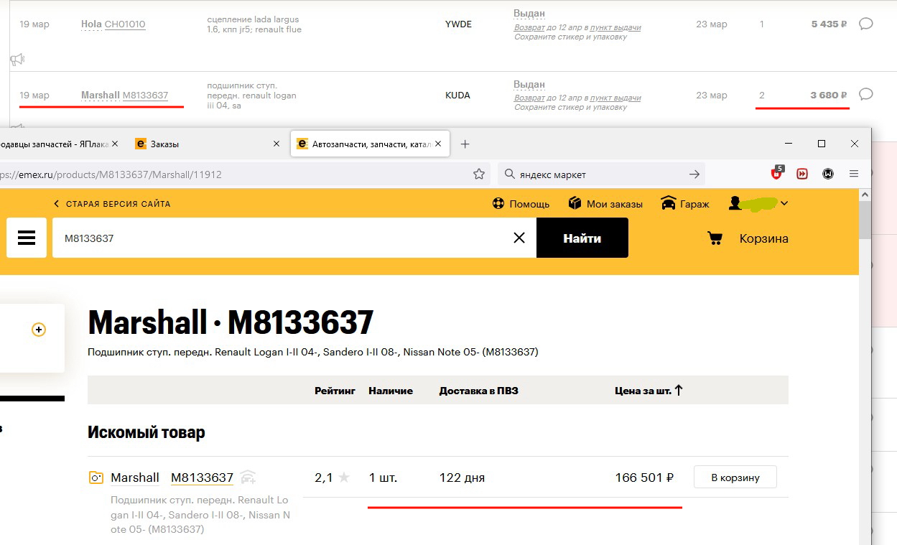The height and width of the screenshot is (545, 897).
Task: Sort by Цена за шт. column
Action: [x=649, y=391]
